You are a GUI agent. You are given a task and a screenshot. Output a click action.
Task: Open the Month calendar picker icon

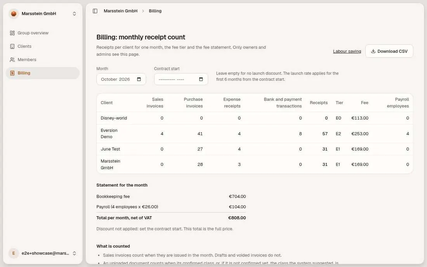[139, 79]
